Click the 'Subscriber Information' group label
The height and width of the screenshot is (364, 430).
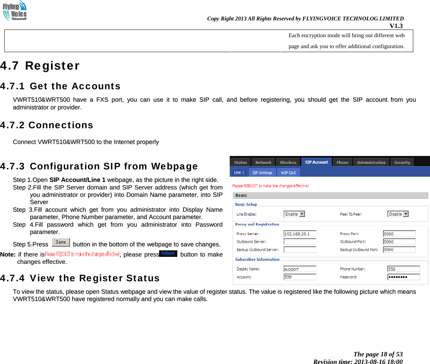point(257,259)
